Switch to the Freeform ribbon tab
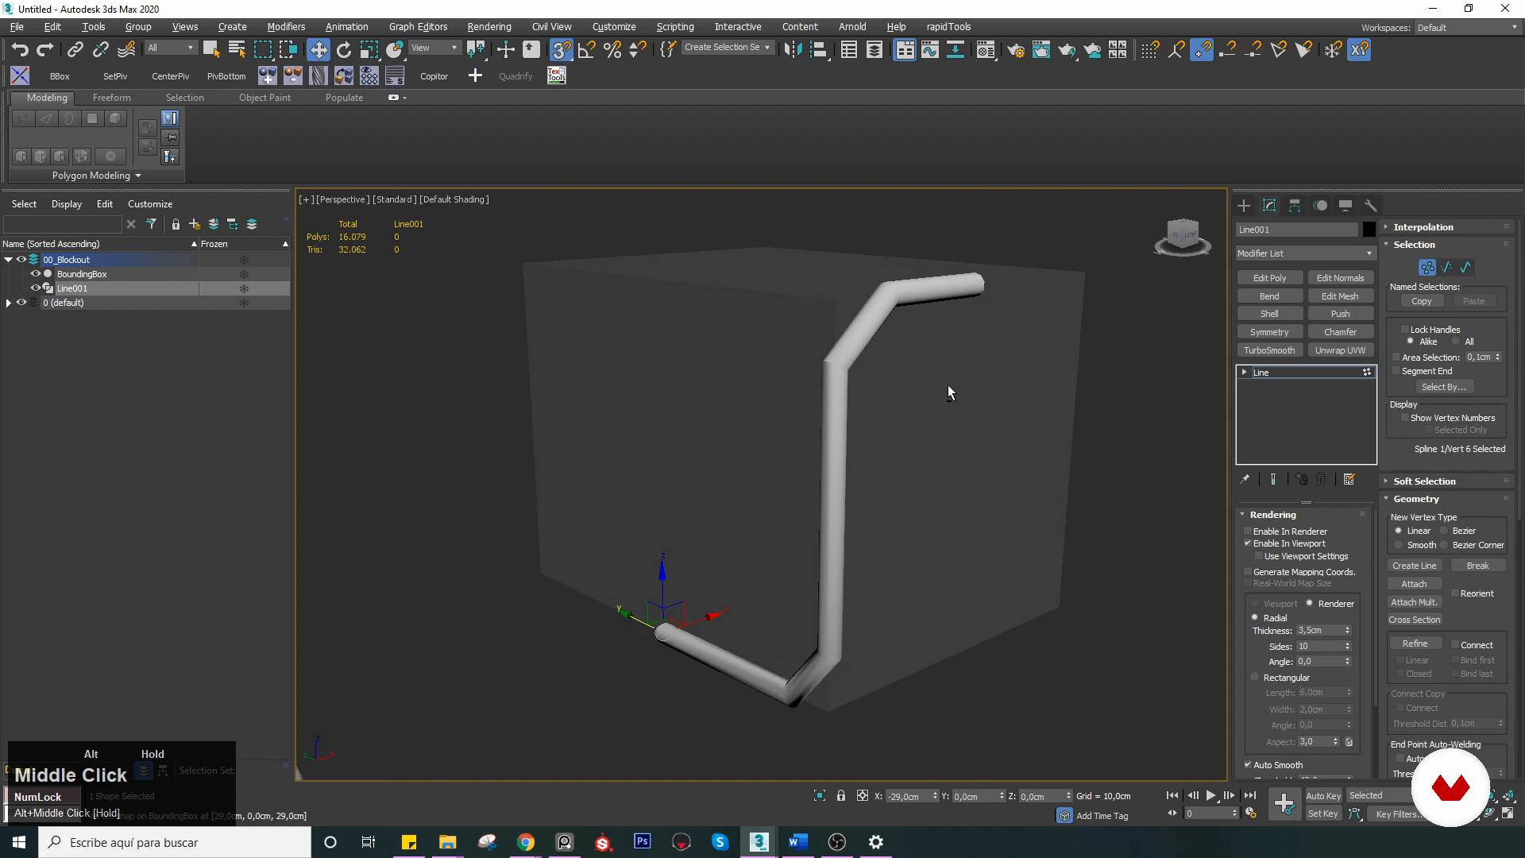Image resolution: width=1525 pixels, height=858 pixels. 111,98
